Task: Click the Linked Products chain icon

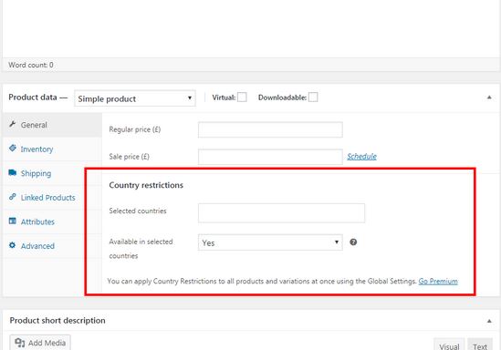Action: click(x=13, y=197)
